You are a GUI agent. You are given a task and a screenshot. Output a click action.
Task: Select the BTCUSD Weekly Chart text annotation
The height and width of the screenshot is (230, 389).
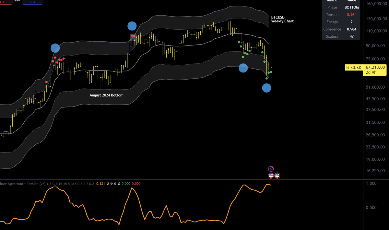point(282,19)
